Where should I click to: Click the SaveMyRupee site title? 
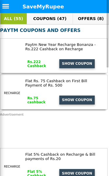pos(43,7)
